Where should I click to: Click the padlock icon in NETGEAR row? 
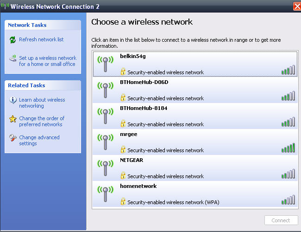[x=123, y=175]
